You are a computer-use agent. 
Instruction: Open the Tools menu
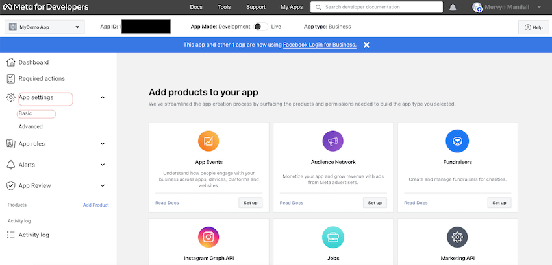click(224, 7)
